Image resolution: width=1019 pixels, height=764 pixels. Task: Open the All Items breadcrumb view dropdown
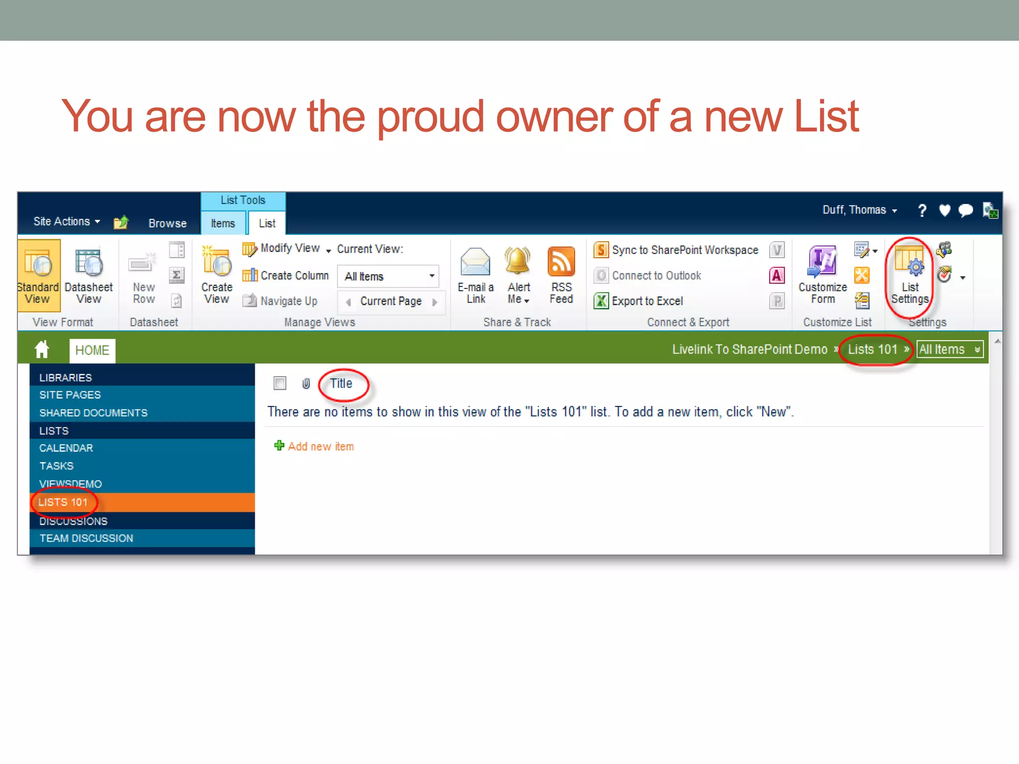(950, 350)
